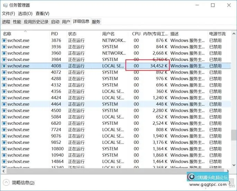Click the 448 K memory value

pyautogui.click(x=162, y=104)
